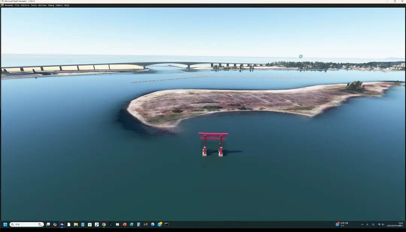This screenshot has width=406, height=232.
Task: Open the globe-and-pen app icon in taskbar
Action: (x=132, y=224)
